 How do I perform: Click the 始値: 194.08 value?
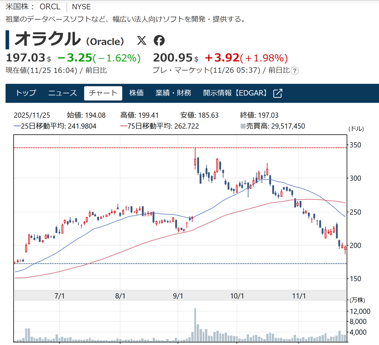[x=86, y=115]
